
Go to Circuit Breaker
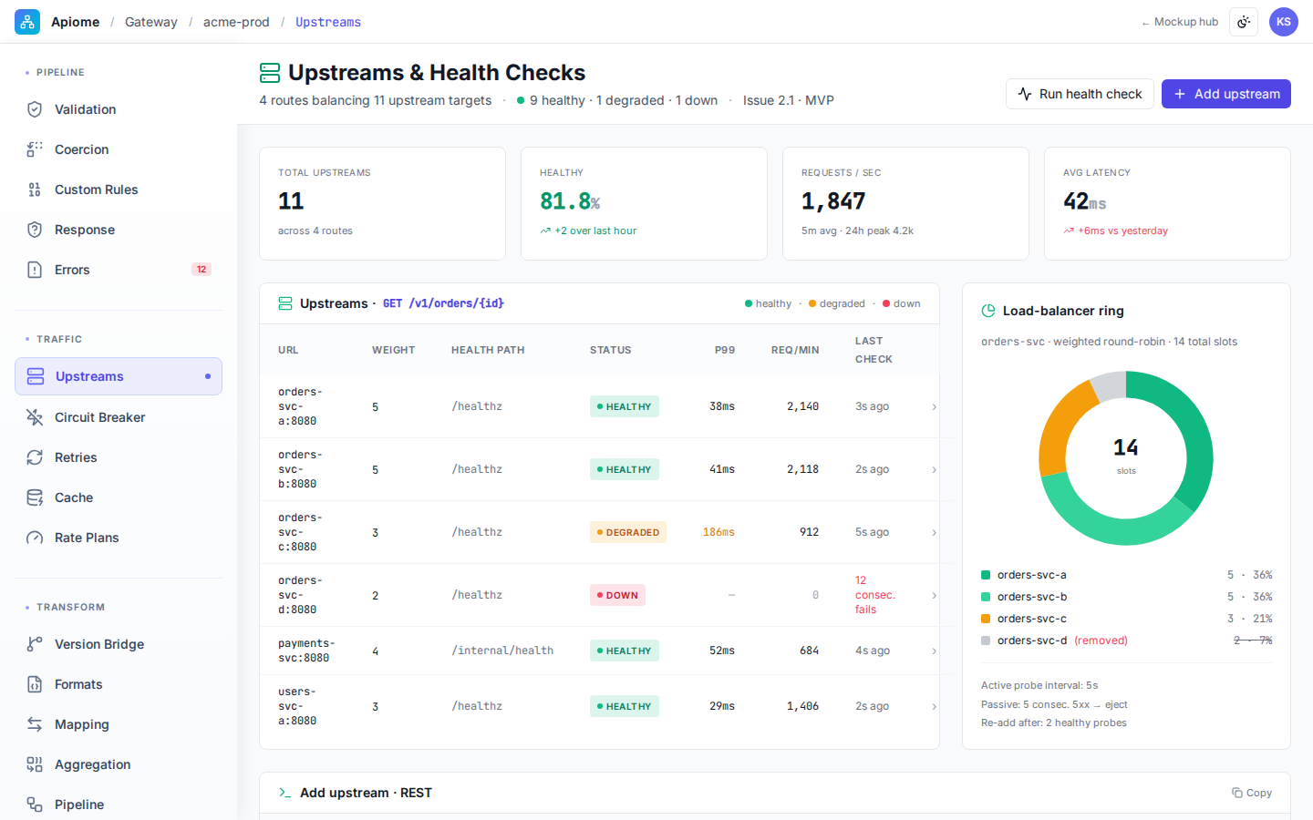(x=119, y=417)
